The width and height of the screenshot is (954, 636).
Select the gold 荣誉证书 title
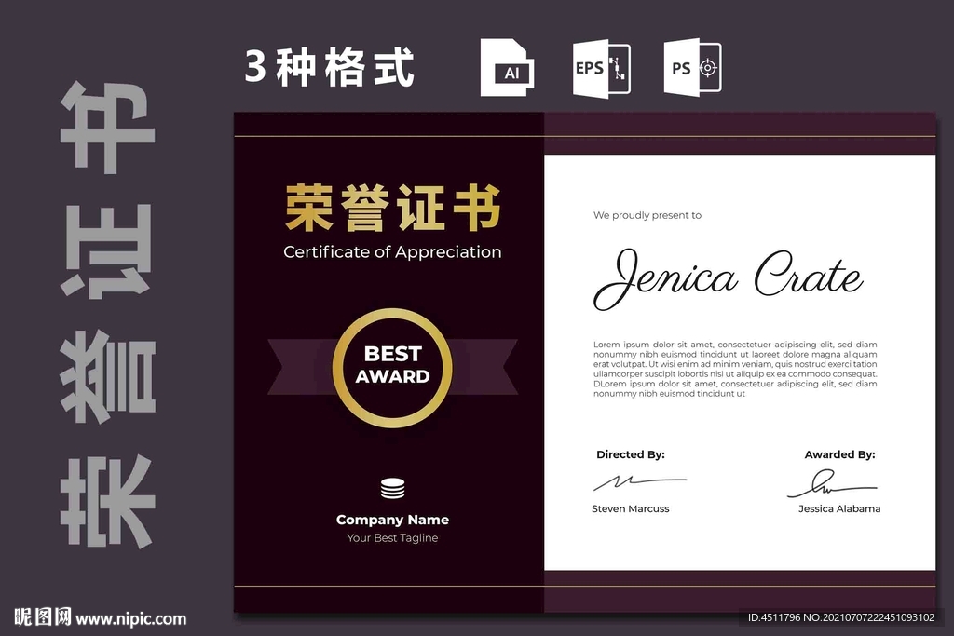pyautogui.click(x=392, y=209)
